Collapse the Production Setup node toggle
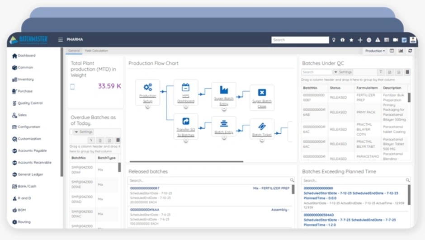Image resolution: width=425 pixels, height=240 pixels. (147, 107)
